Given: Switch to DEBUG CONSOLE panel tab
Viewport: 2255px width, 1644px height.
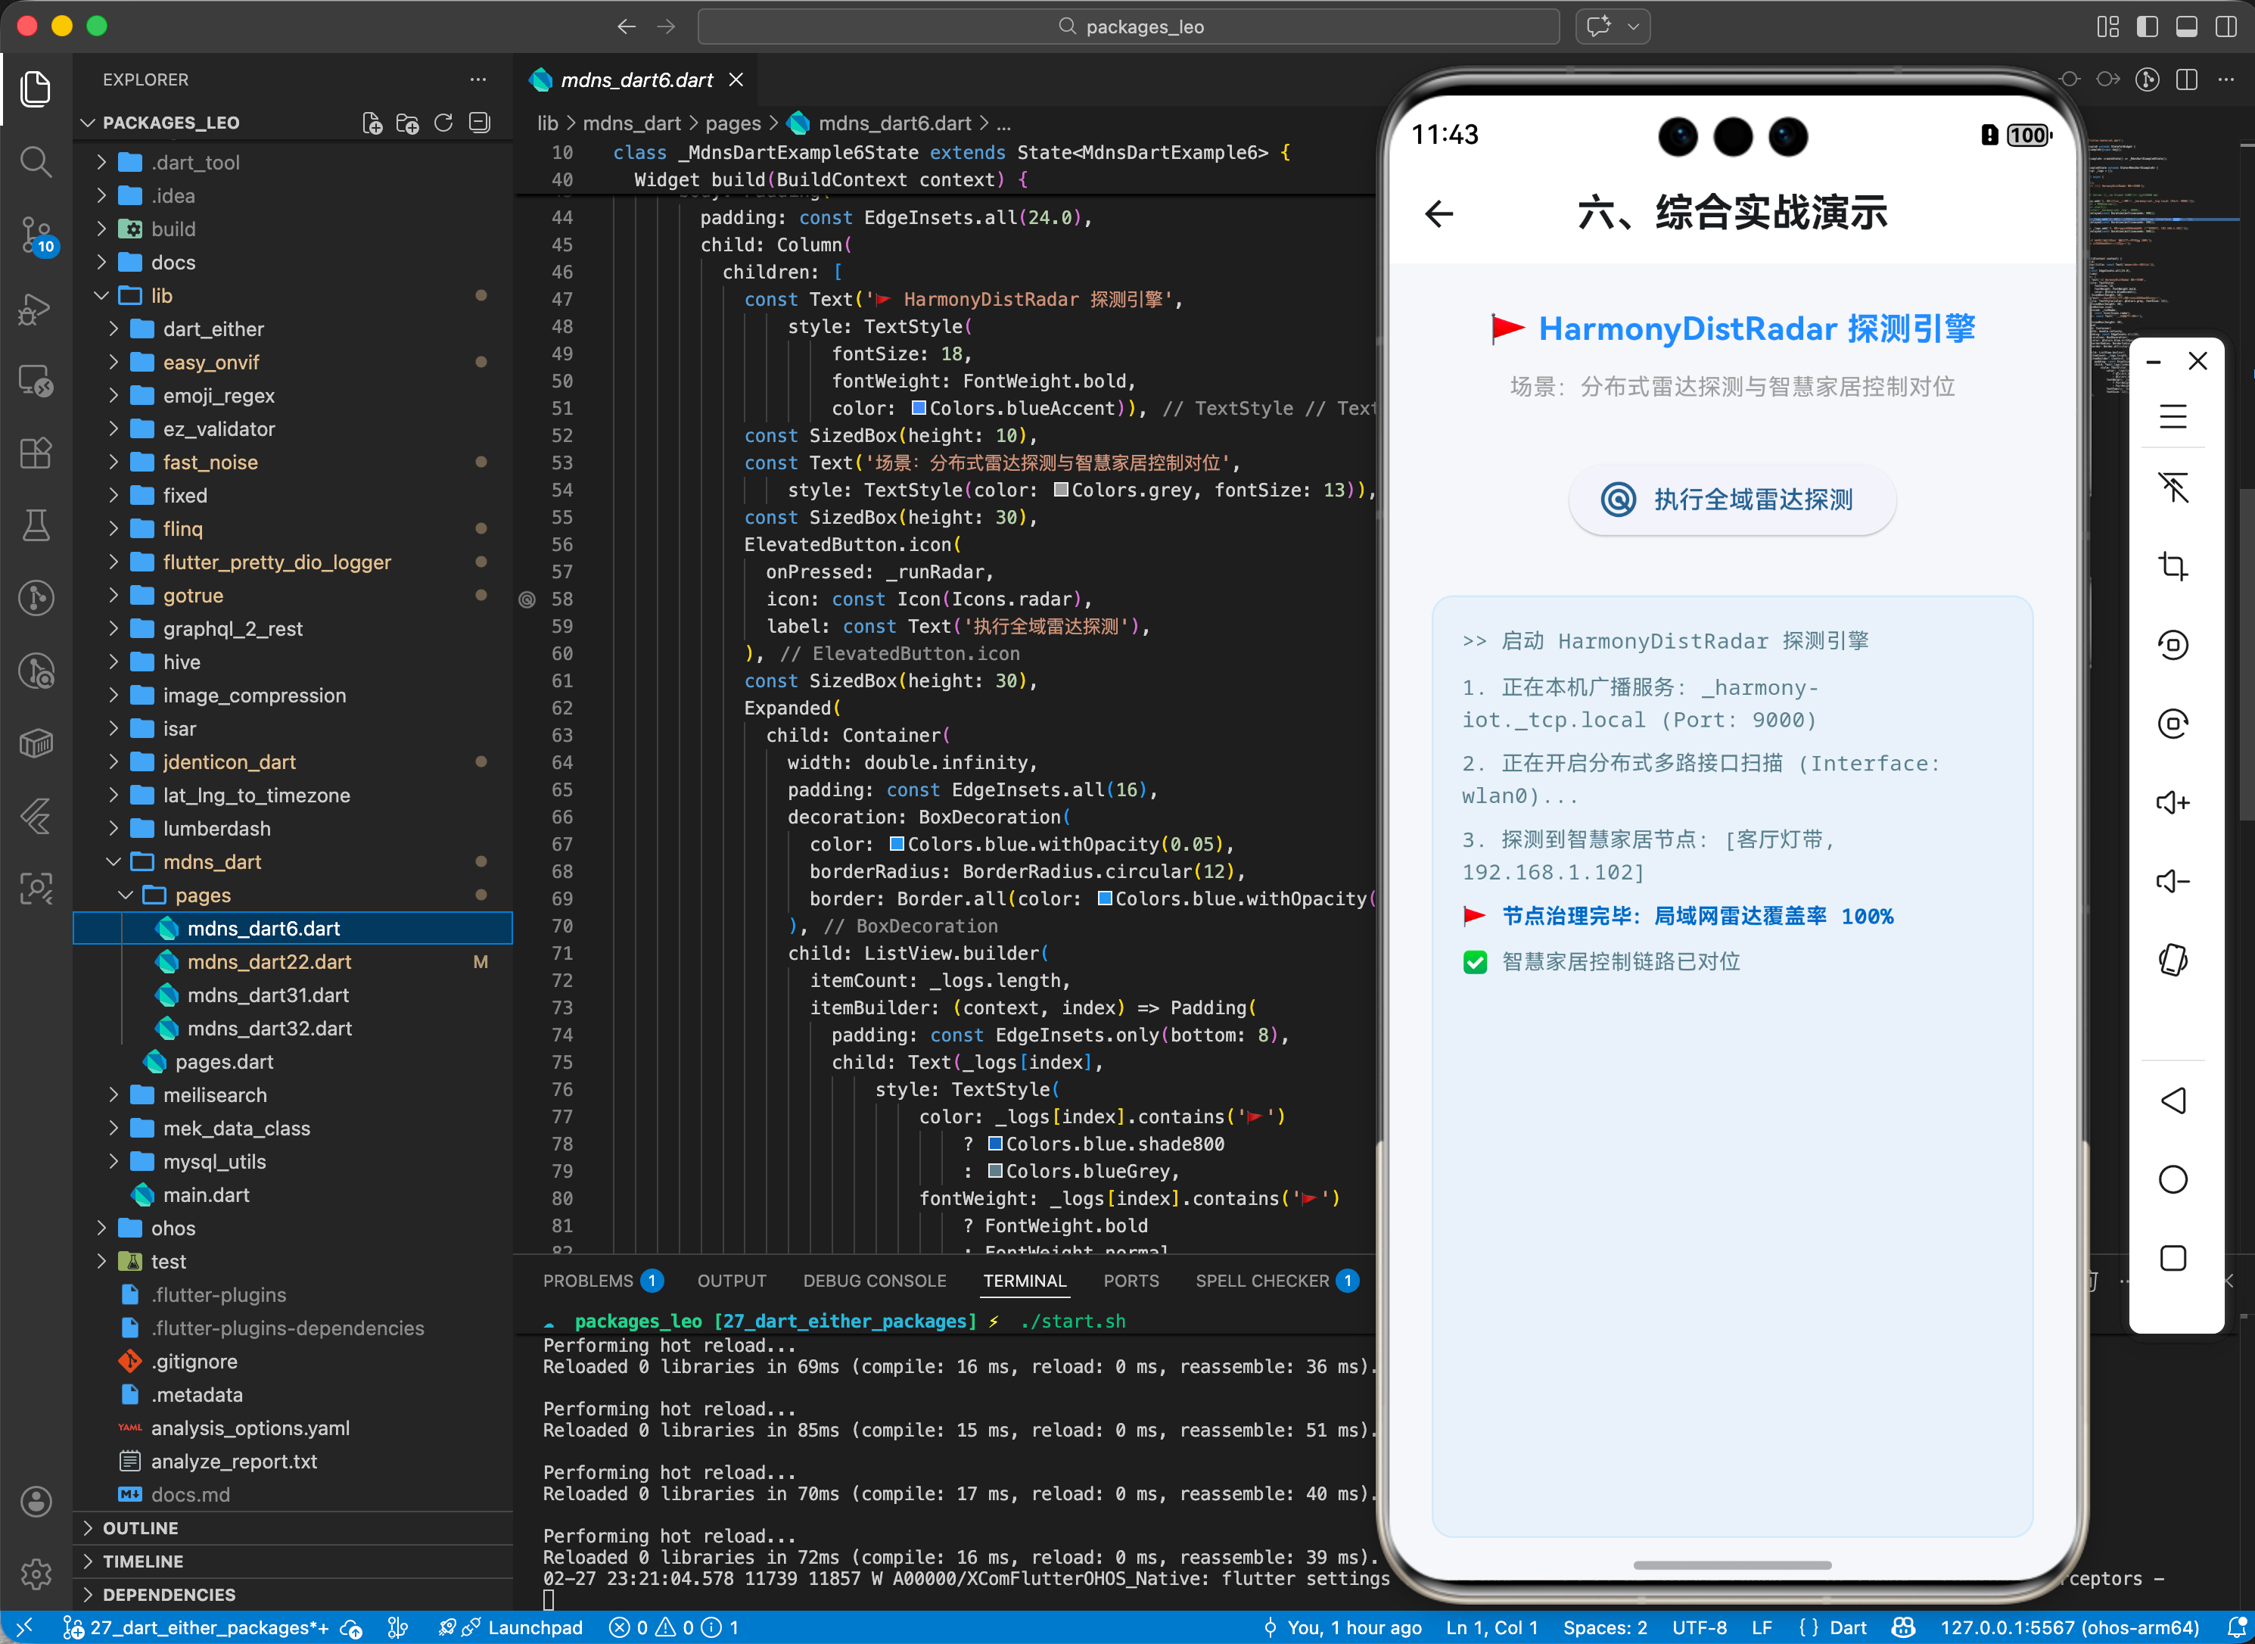Looking at the screenshot, I should pos(874,1281).
